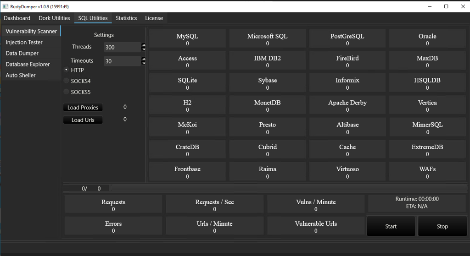Increase the Timeouts value with the up arrow
This screenshot has height=256, width=470.
pyautogui.click(x=144, y=59)
